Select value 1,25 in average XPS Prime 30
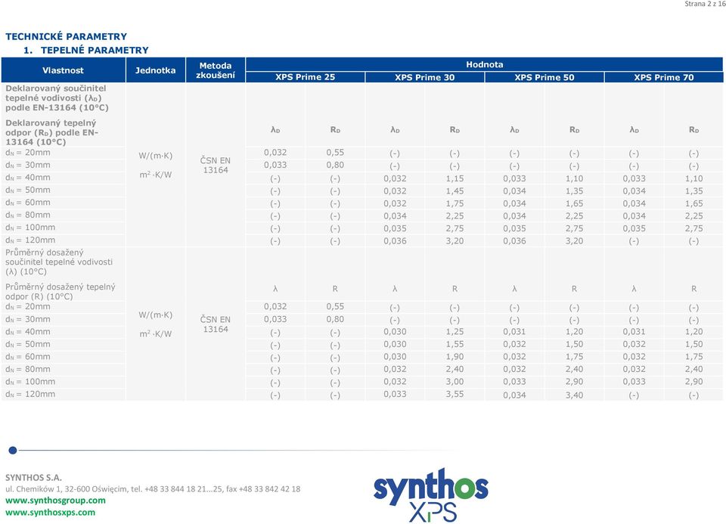 click(x=455, y=332)
